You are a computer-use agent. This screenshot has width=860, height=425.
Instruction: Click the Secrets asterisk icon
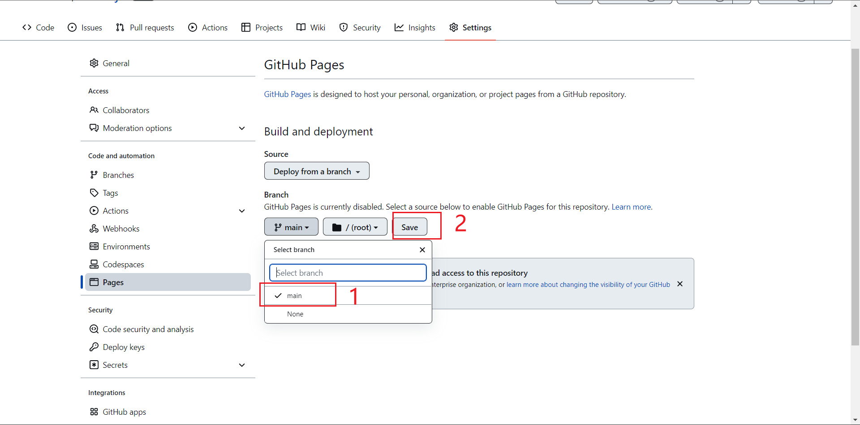94,365
